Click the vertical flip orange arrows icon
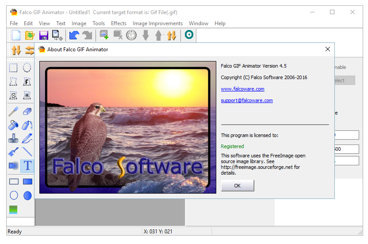Screen dimensions: 368x244 pos(16,50)
